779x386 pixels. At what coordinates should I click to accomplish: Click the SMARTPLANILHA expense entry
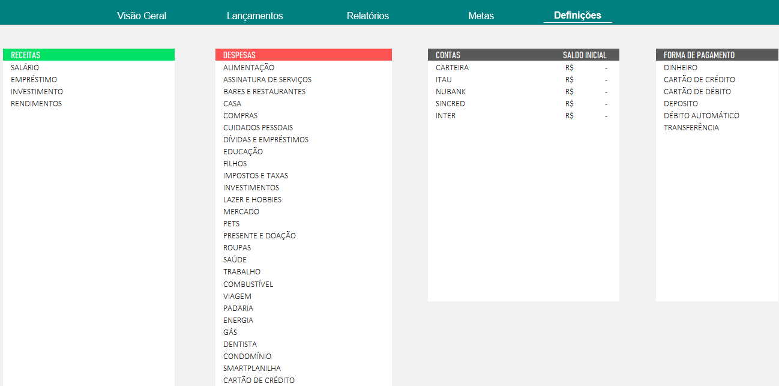(251, 368)
